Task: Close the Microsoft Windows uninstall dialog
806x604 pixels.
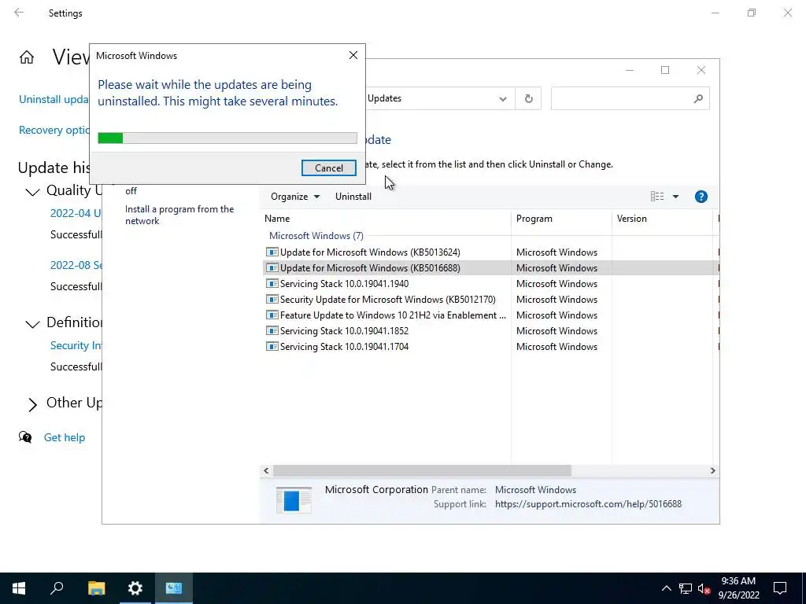Action: (x=353, y=55)
